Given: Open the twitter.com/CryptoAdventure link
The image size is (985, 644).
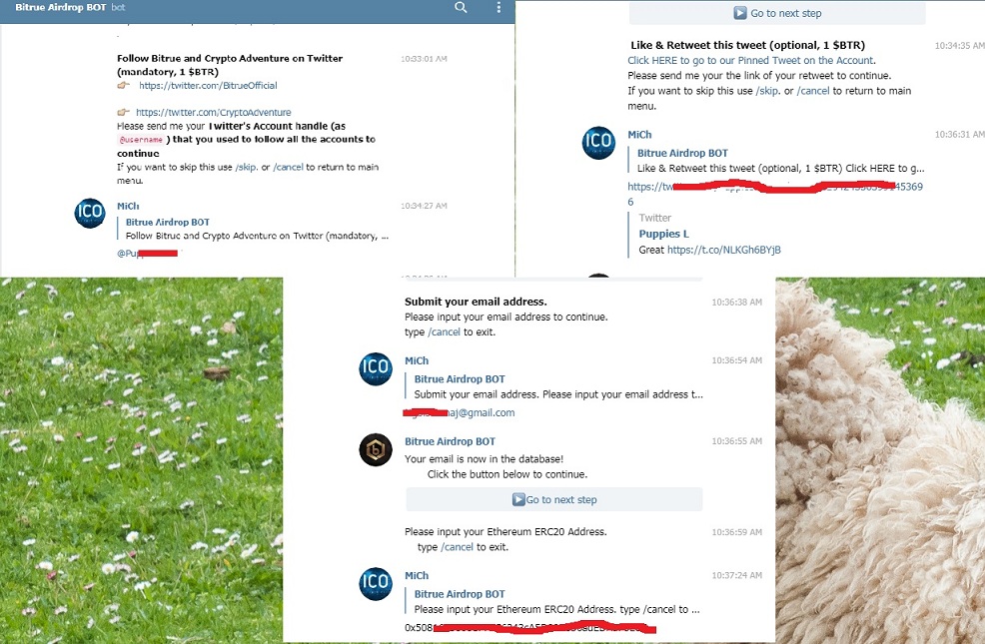Looking at the screenshot, I should (214, 113).
